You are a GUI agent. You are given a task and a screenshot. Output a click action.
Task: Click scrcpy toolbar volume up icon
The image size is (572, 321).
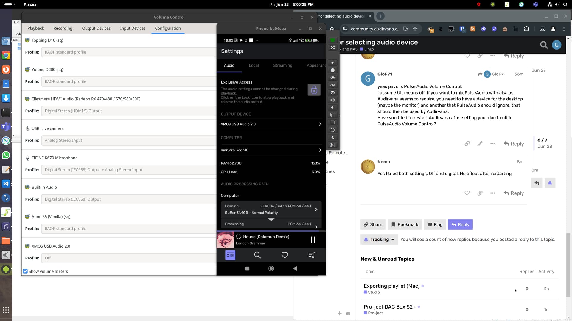(x=332, y=100)
